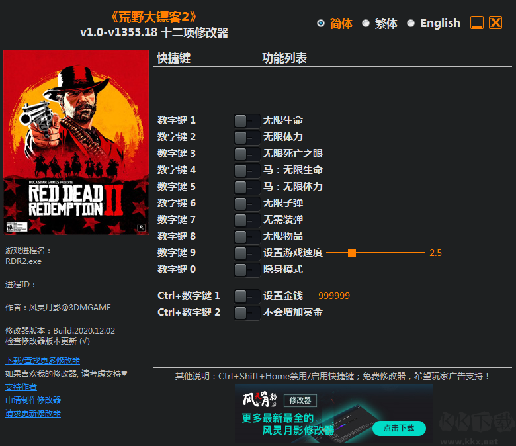Image resolution: width=516 pixels, height=446 pixels.
Task: Click RDR2.exe process name text
Action: click(23, 261)
